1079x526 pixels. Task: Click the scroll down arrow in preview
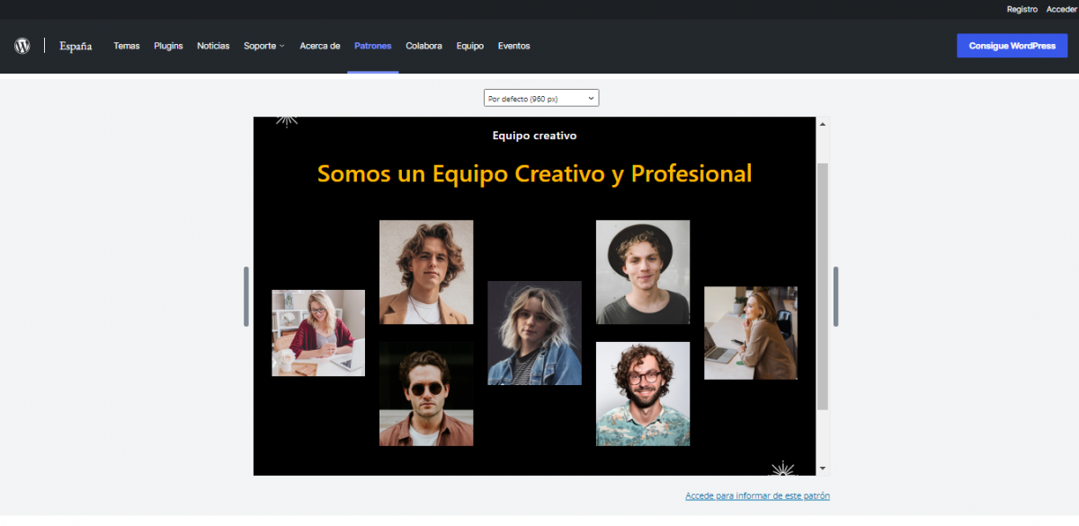click(x=822, y=469)
